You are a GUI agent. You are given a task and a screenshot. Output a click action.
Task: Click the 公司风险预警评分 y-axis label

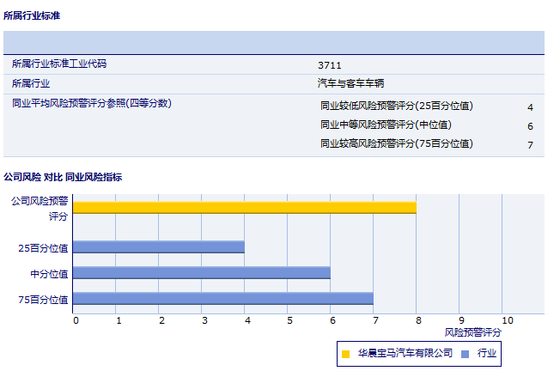pyautogui.click(x=40, y=208)
